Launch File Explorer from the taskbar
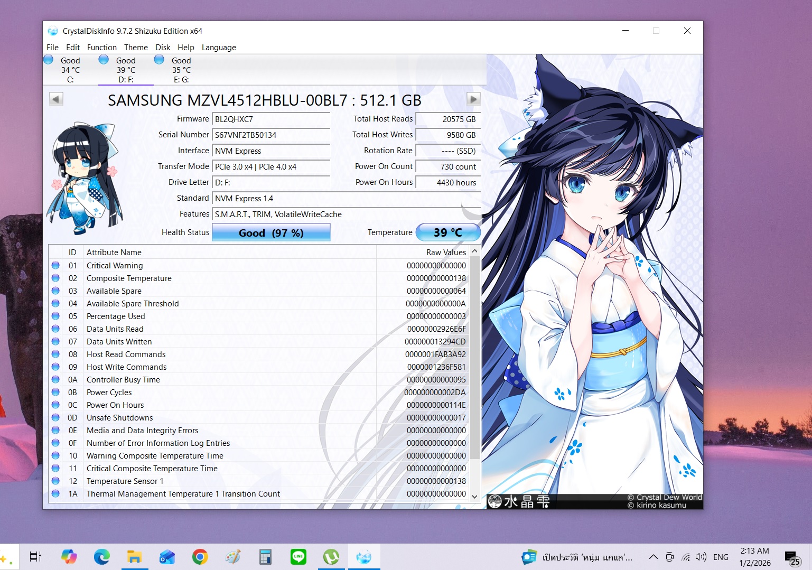 tap(134, 557)
